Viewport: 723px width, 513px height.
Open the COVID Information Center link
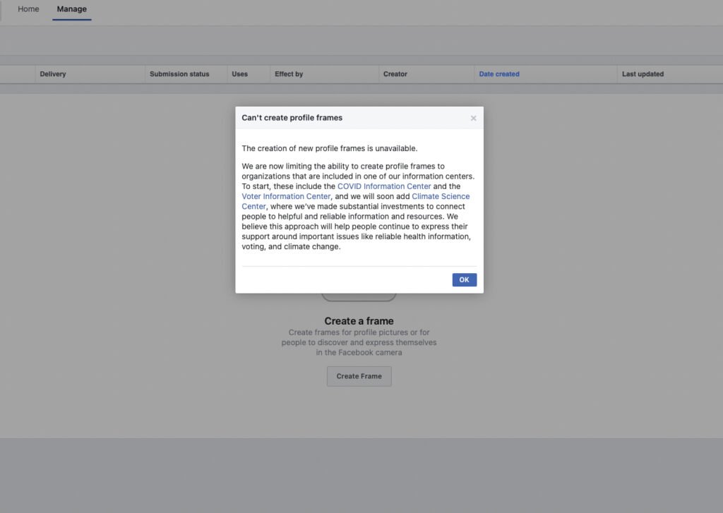384,186
